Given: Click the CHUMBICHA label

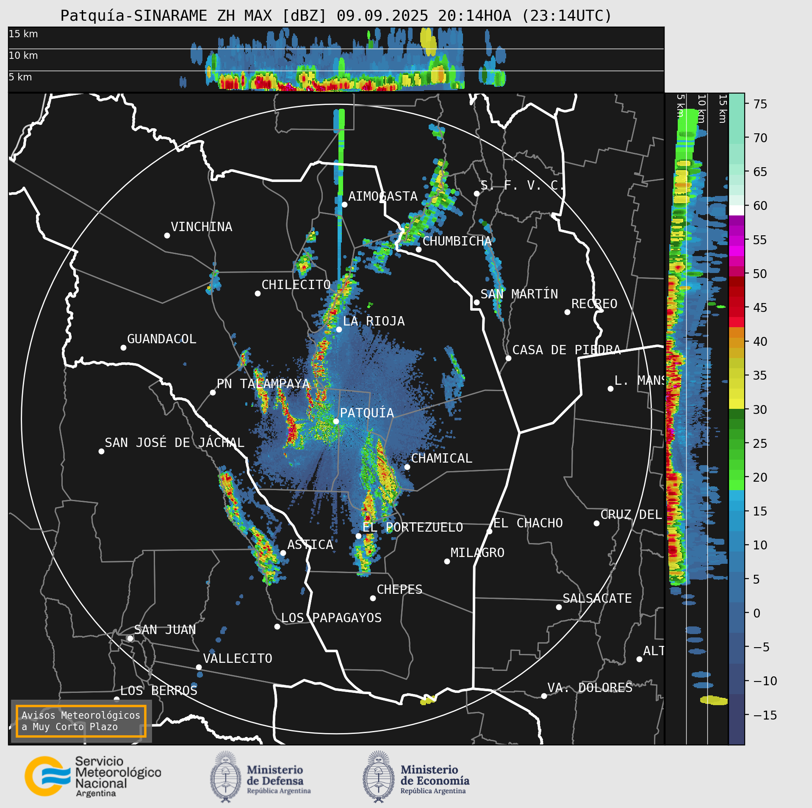Looking at the screenshot, I should (x=457, y=241).
